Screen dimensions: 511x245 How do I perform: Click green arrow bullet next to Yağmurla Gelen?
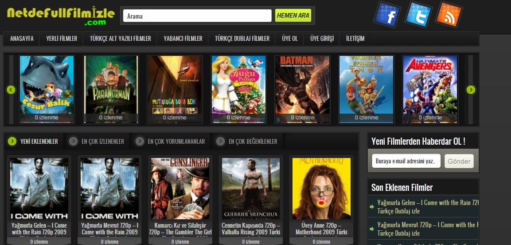pos(372,207)
